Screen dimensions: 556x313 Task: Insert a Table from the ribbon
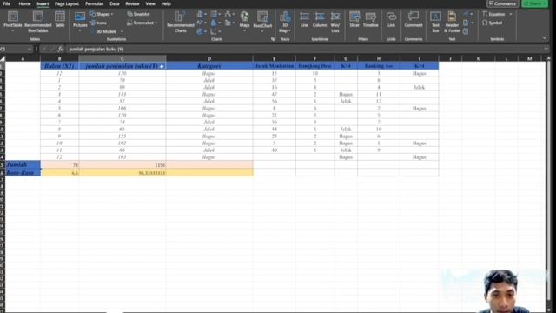click(x=60, y=19)
